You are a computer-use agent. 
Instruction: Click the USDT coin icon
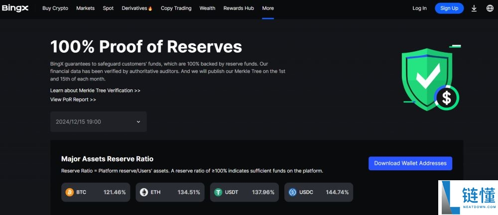pos(218,192)
